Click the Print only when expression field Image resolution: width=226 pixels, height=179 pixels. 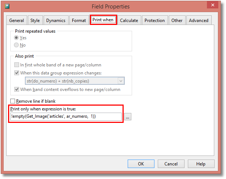pos(66,117)
